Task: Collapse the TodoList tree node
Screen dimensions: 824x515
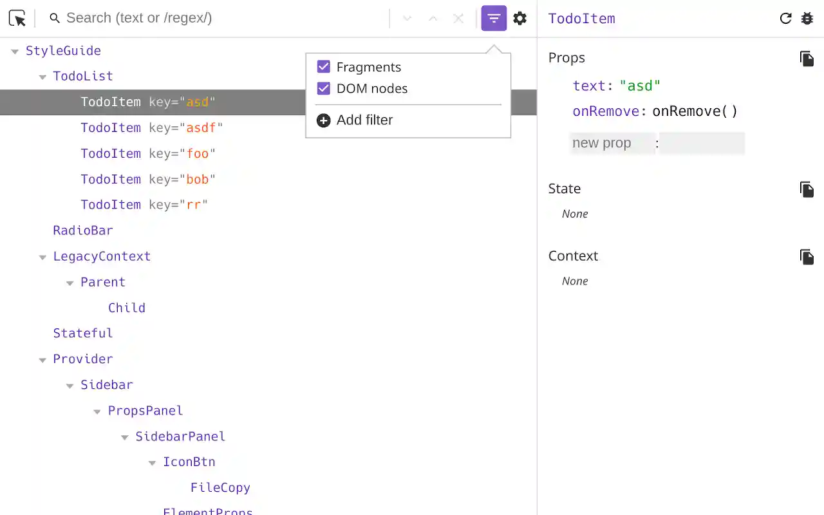Action: pyautogui.click(x=42, y=76)
